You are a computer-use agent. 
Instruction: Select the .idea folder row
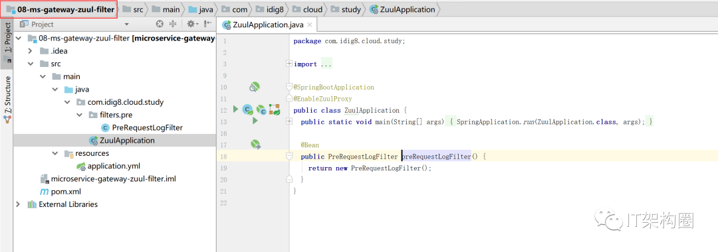pyautogui.click(x=114, y=51)
